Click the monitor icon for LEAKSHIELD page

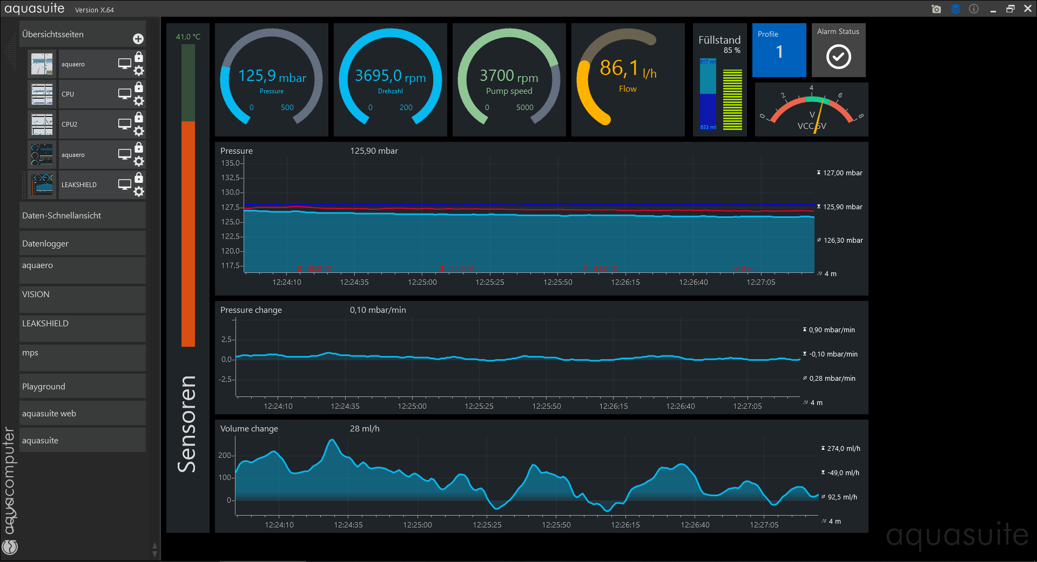coord(125,184)
